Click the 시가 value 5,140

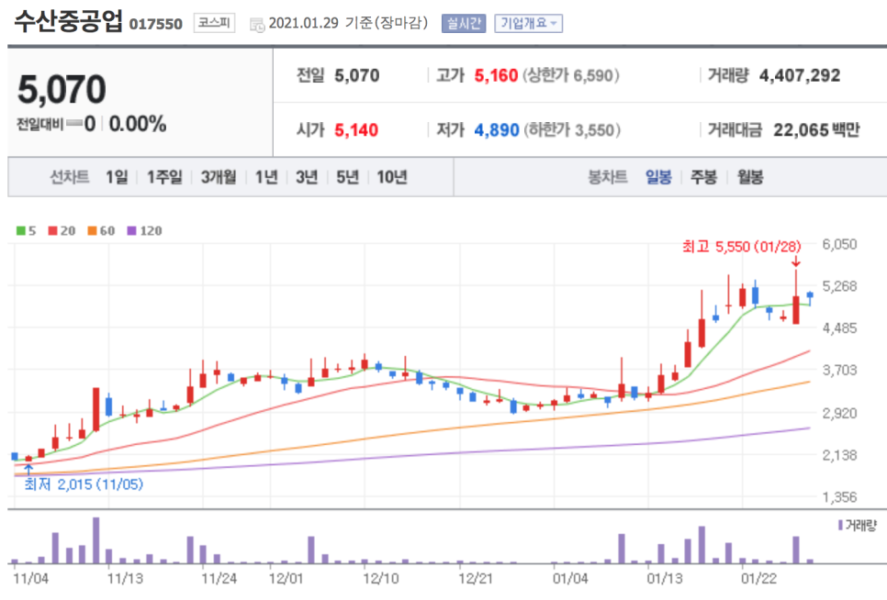pyautogui.click(x=356, y=130)
